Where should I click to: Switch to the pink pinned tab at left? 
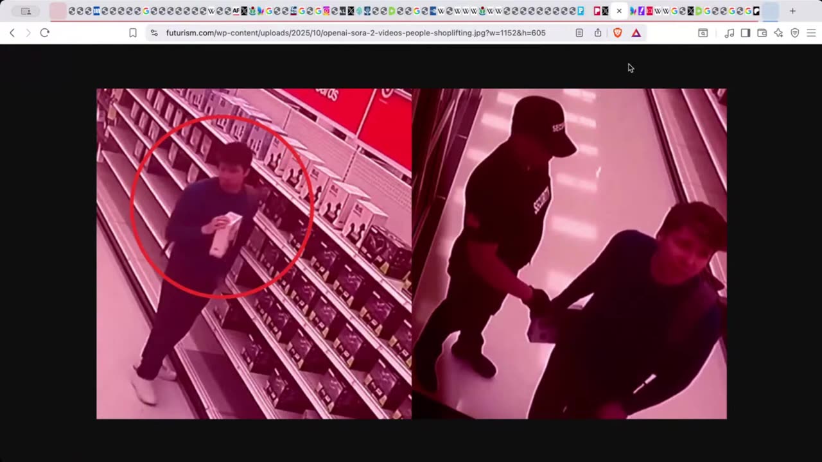point(58,11)
